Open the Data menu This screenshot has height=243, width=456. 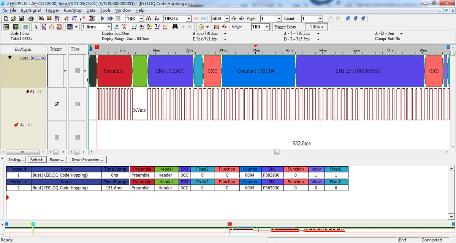click(91, 10)
